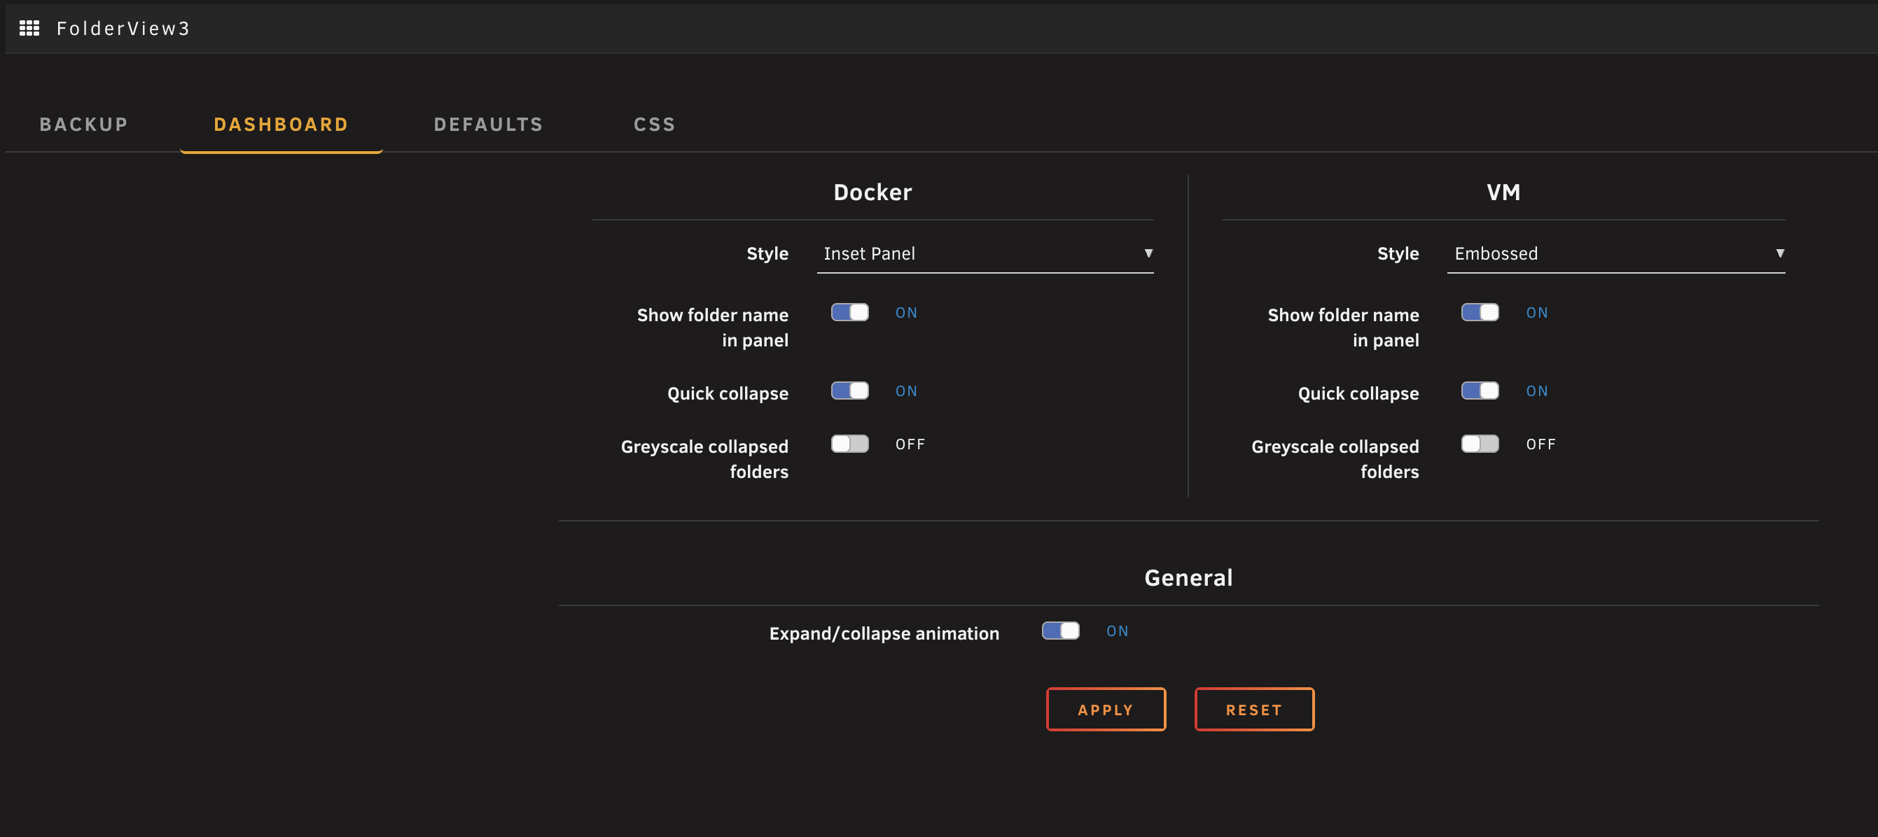Click the OFF text beside VM greyscale toggle
1878x837 pixels.
click(x=1540, y=444)
